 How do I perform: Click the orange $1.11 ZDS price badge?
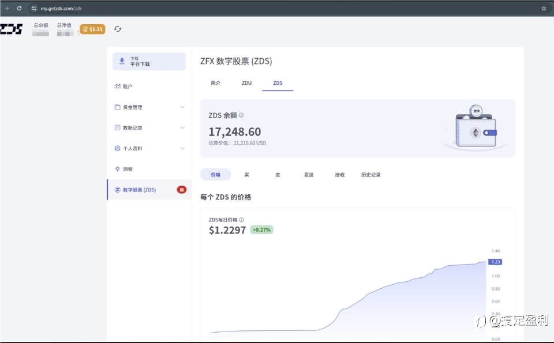coord(92,29)
